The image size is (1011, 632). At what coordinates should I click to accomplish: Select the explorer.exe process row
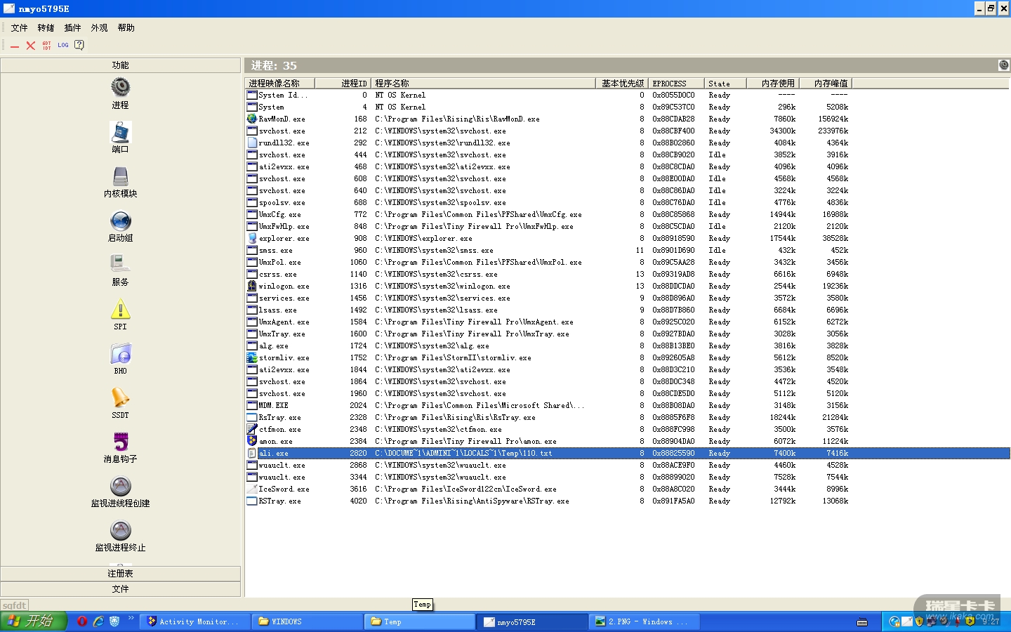pos(628,238)
